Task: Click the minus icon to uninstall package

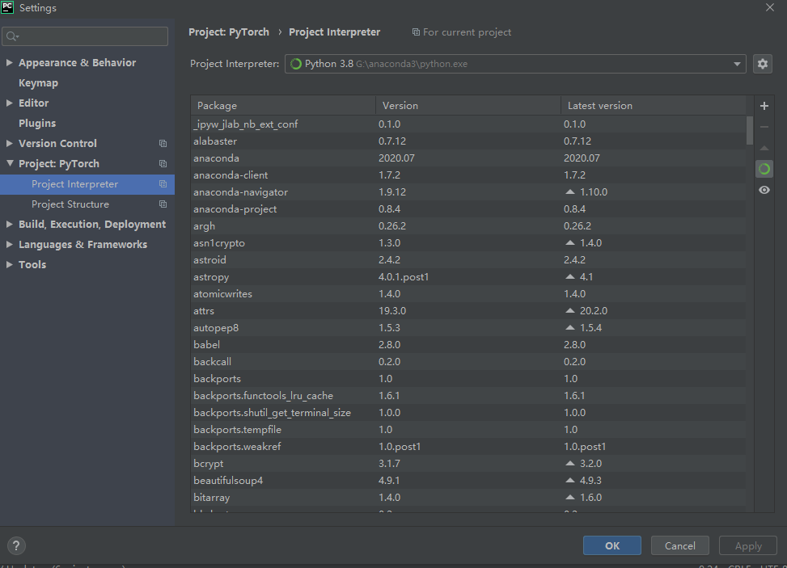Action: pyautogui.click(x=764, y=127)
